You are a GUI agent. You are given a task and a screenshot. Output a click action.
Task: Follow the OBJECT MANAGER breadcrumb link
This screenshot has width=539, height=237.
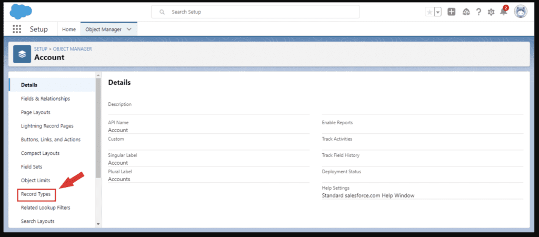pyautogui.click(x=72, y=49)
